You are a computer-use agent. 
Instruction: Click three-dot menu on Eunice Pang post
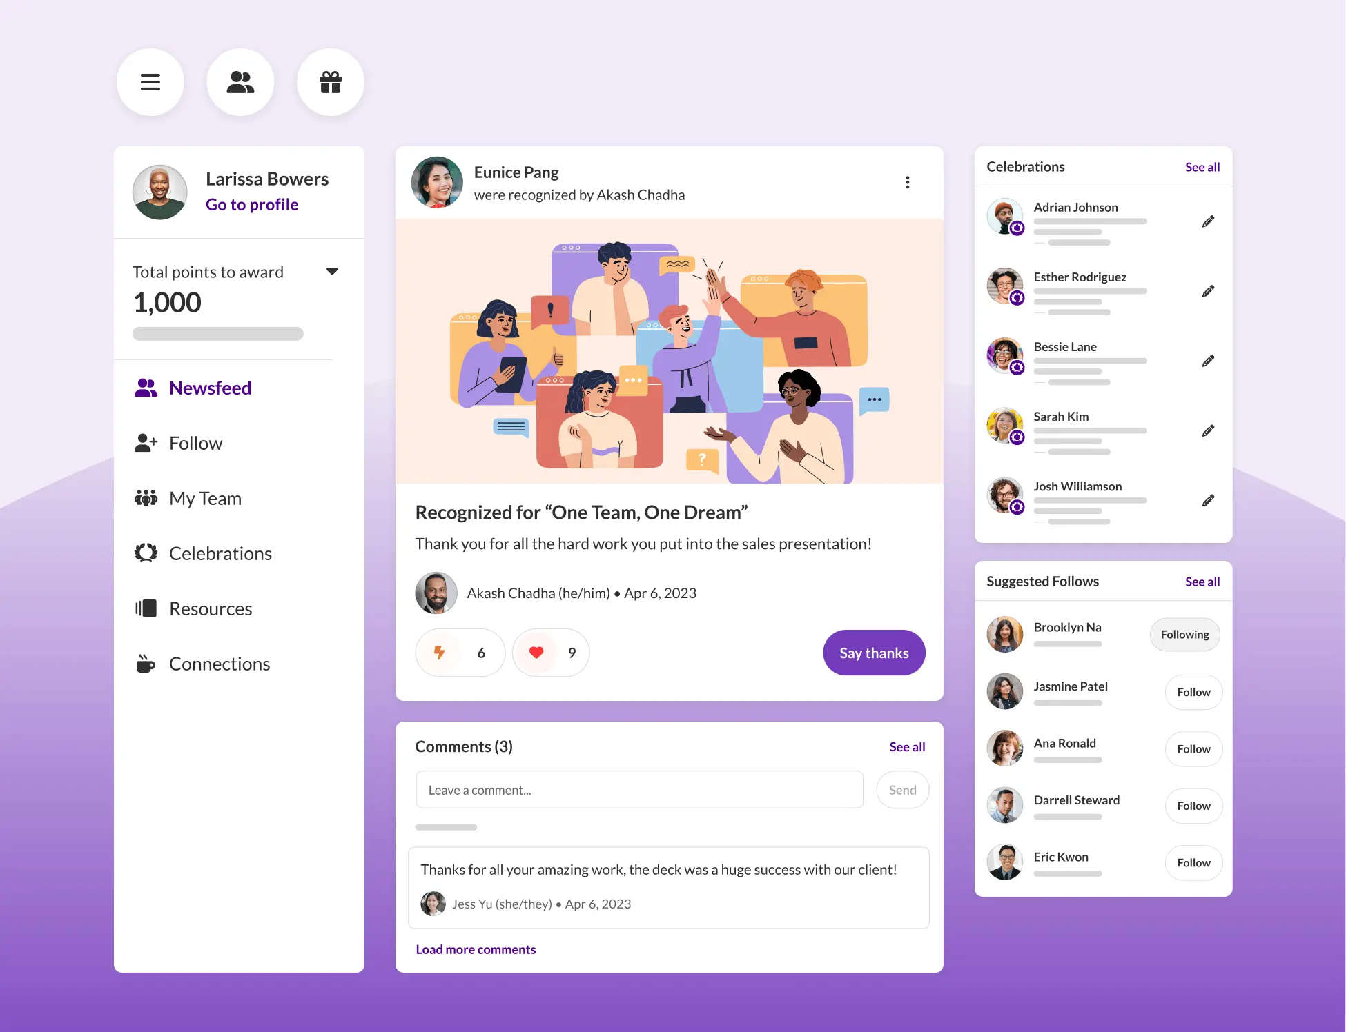click(908, 182)
